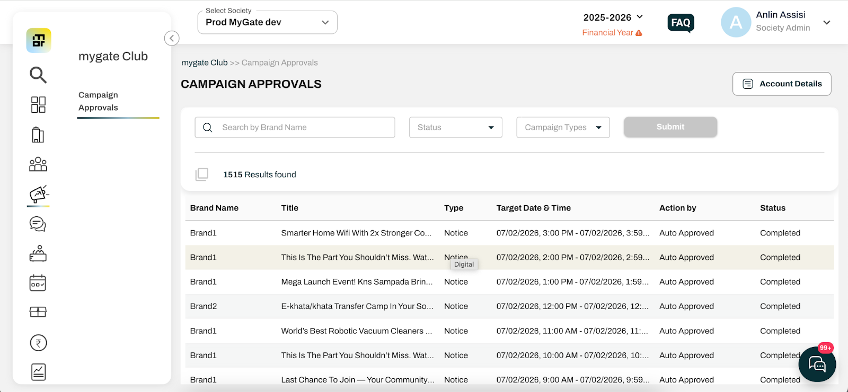848x392 pixels.
Task: Click the mygate Club breadcrumb link
Action: click(x=205, y=62)
